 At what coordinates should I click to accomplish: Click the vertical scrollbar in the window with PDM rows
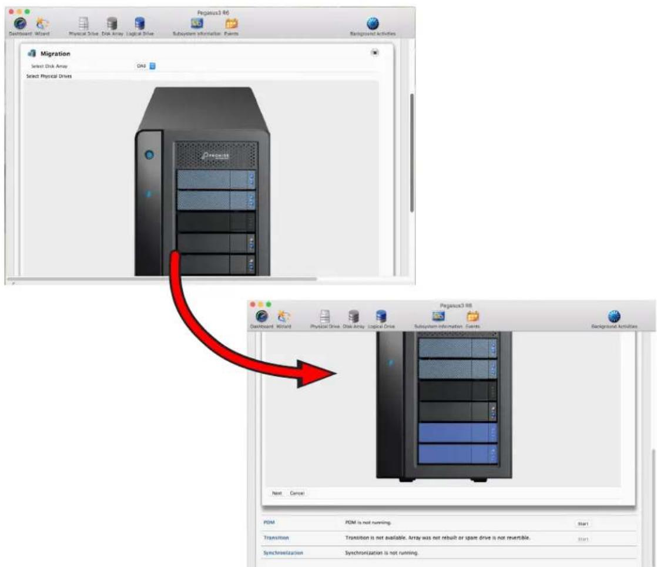point(653,507)
